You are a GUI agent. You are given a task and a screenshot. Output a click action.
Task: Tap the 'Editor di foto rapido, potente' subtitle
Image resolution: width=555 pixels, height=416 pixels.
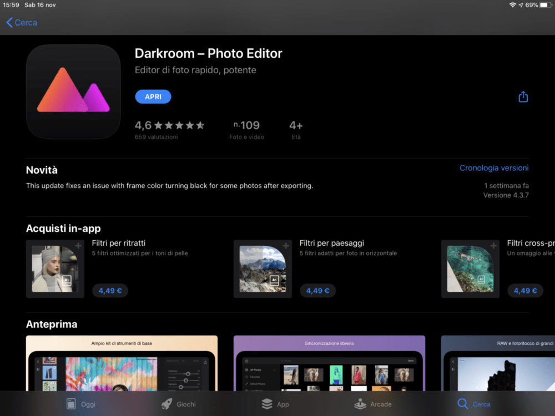click(x=195, y=70)
